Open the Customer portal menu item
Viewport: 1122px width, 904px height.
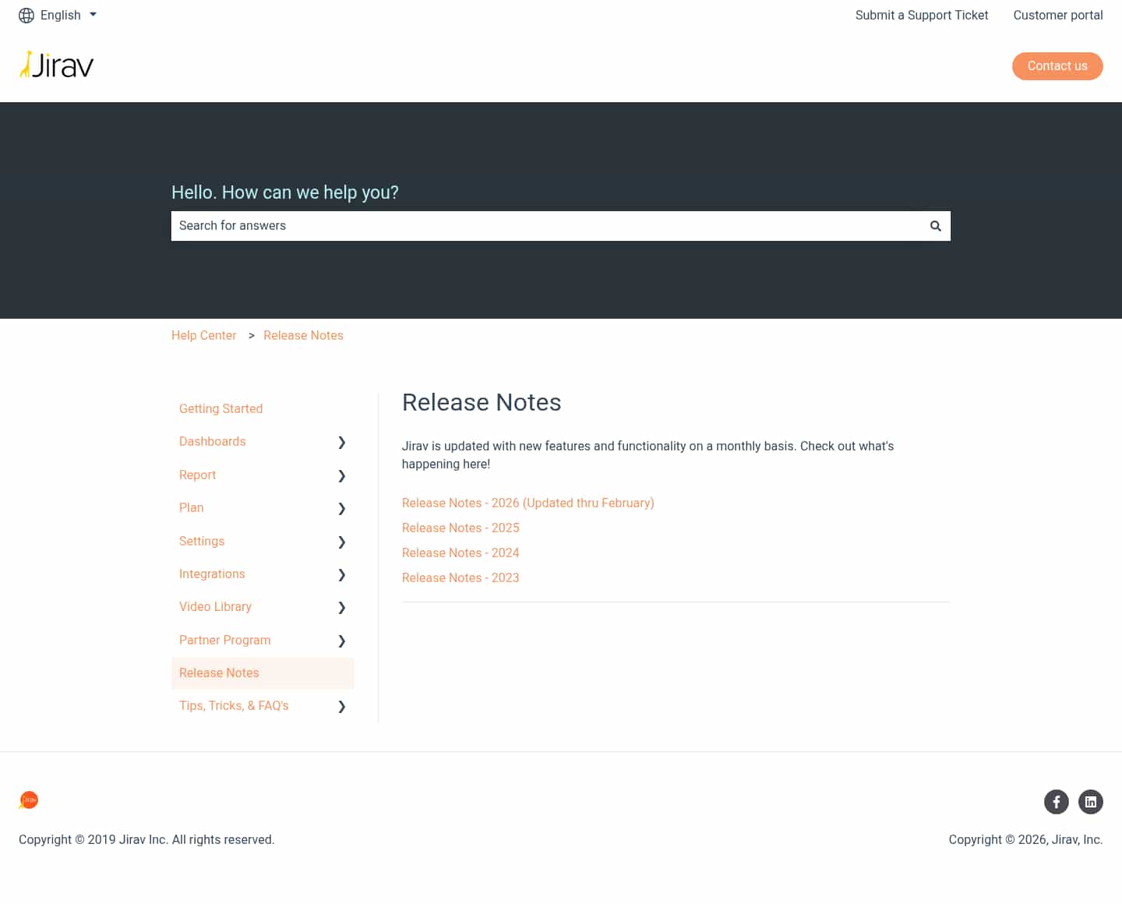tap(1058, 15)
